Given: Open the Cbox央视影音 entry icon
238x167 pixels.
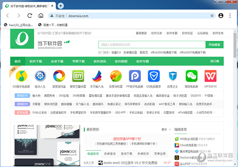Looking at the screenshot, I should 177,145.
